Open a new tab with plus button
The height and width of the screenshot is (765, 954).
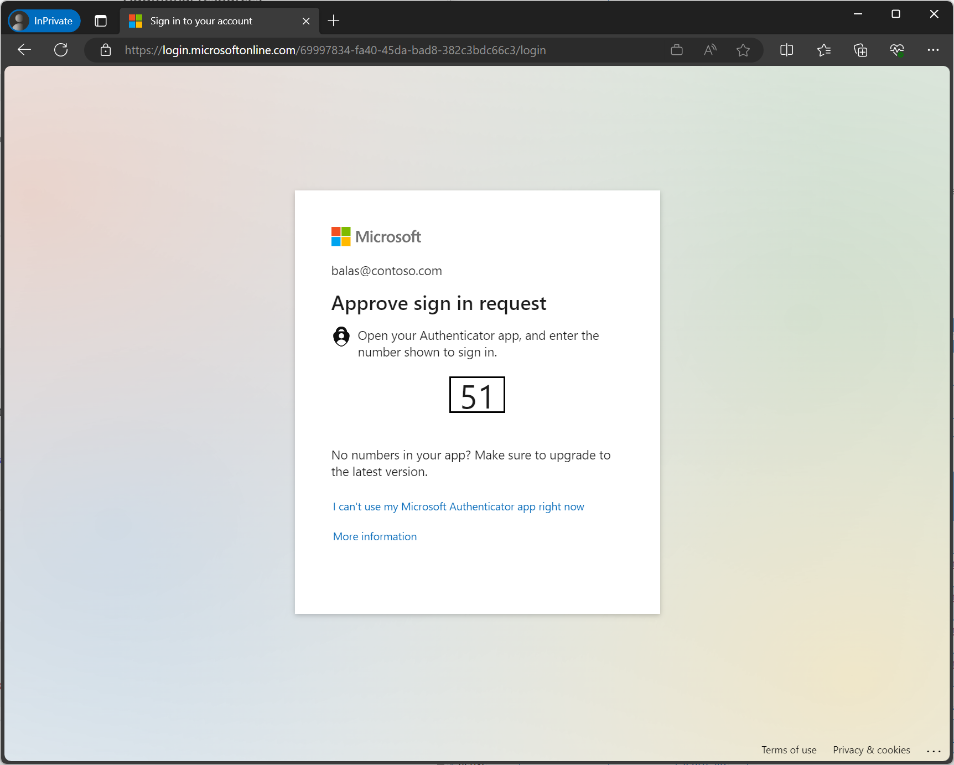333,21
